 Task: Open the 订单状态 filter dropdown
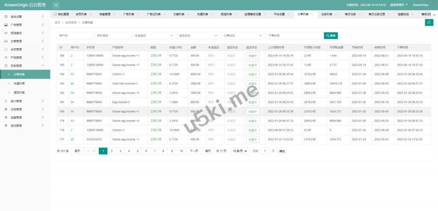coord(243,35)
